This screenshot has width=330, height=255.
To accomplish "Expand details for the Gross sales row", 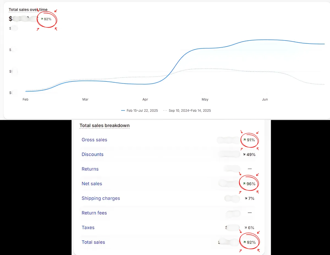I will pos(94,140).
